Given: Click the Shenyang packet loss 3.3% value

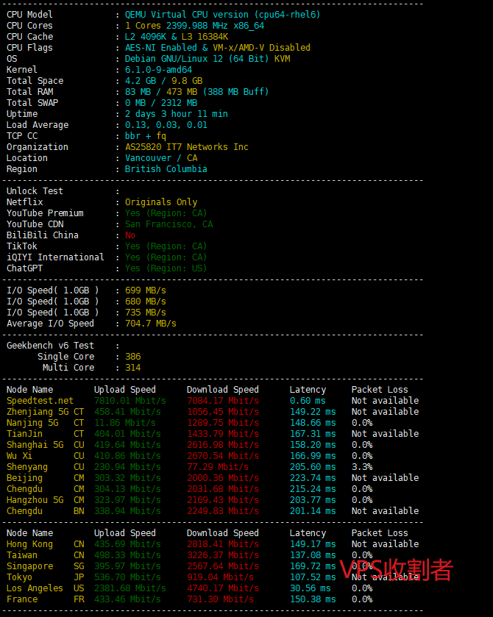Looking at the screenshot, I should coord(361,467).
